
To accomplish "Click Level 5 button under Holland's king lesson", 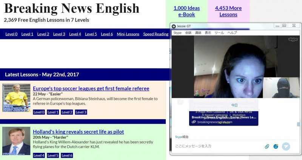I will 52,155.
